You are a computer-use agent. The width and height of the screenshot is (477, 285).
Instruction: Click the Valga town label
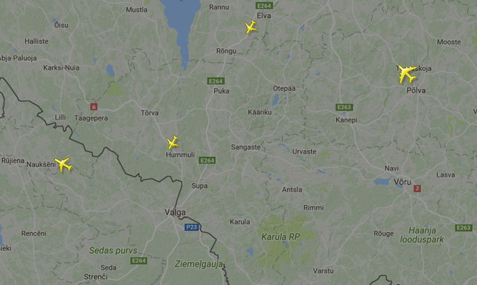coord(175,212)
